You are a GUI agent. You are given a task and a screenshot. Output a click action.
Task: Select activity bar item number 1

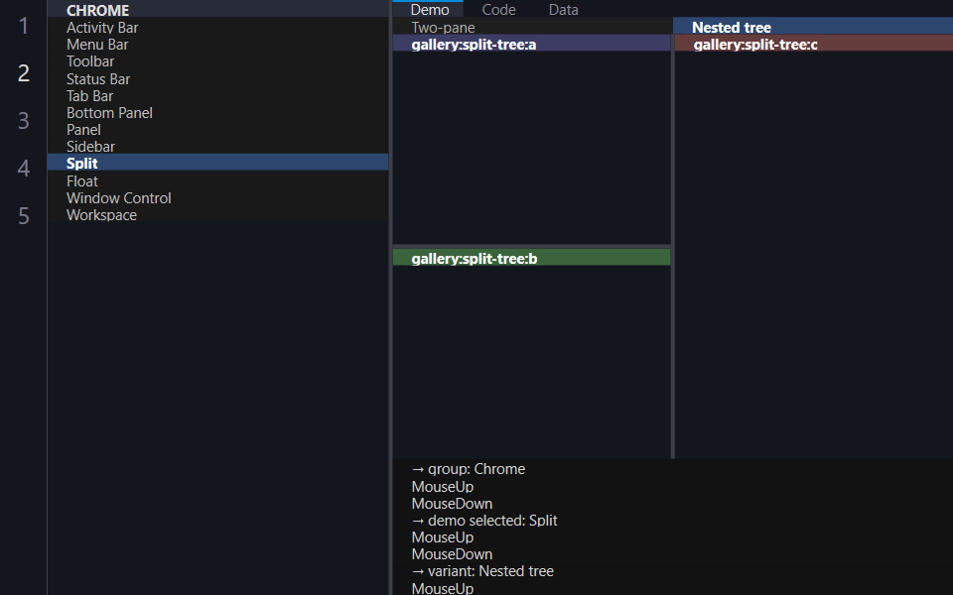tap(23, 26)
